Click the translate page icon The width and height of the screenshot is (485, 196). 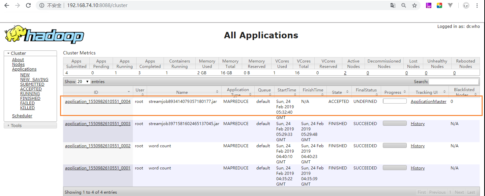(393, 5)
